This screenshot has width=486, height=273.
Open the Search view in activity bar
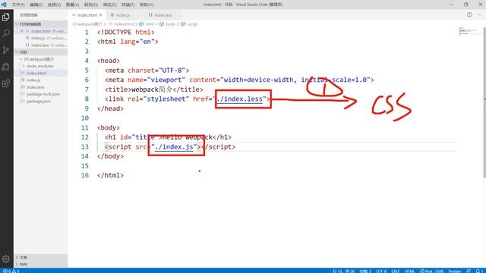6,33
